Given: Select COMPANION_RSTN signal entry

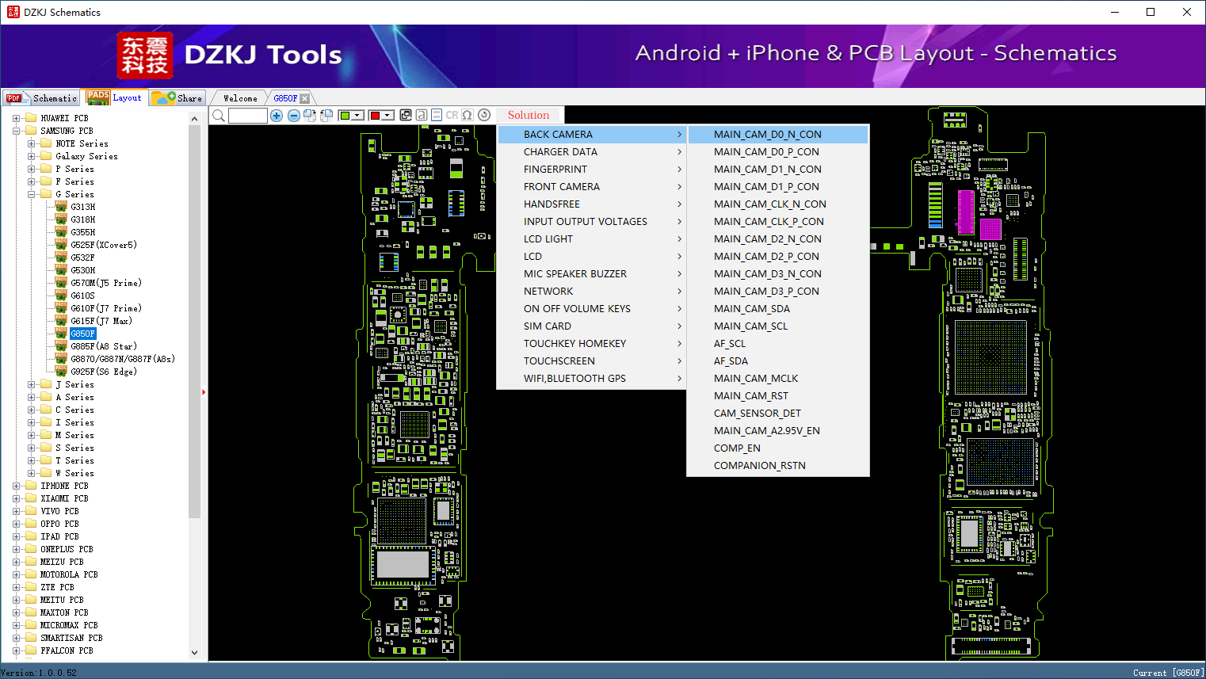Looking at the screenshot, I should 778,466.
